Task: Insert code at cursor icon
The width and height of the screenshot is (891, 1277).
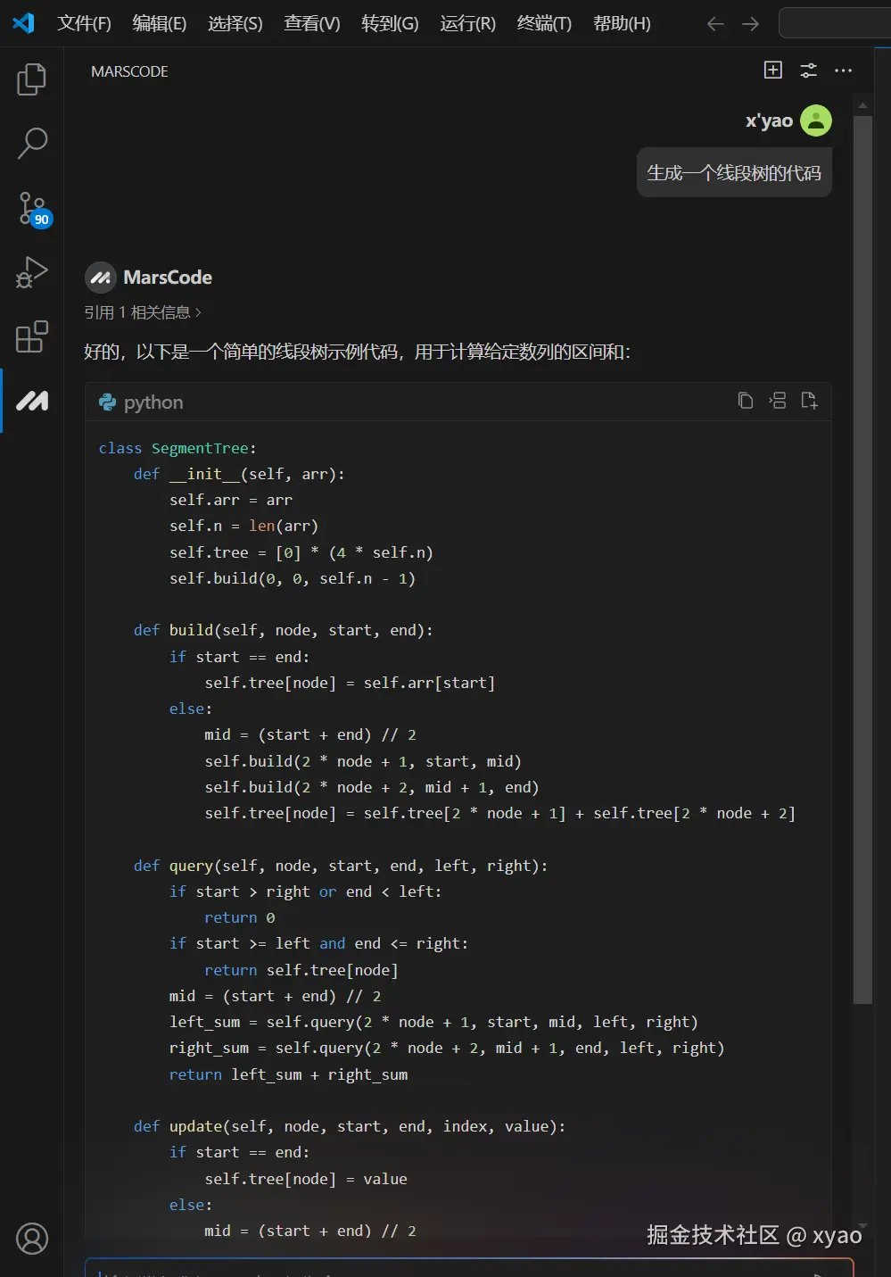Action: point(778,401)
